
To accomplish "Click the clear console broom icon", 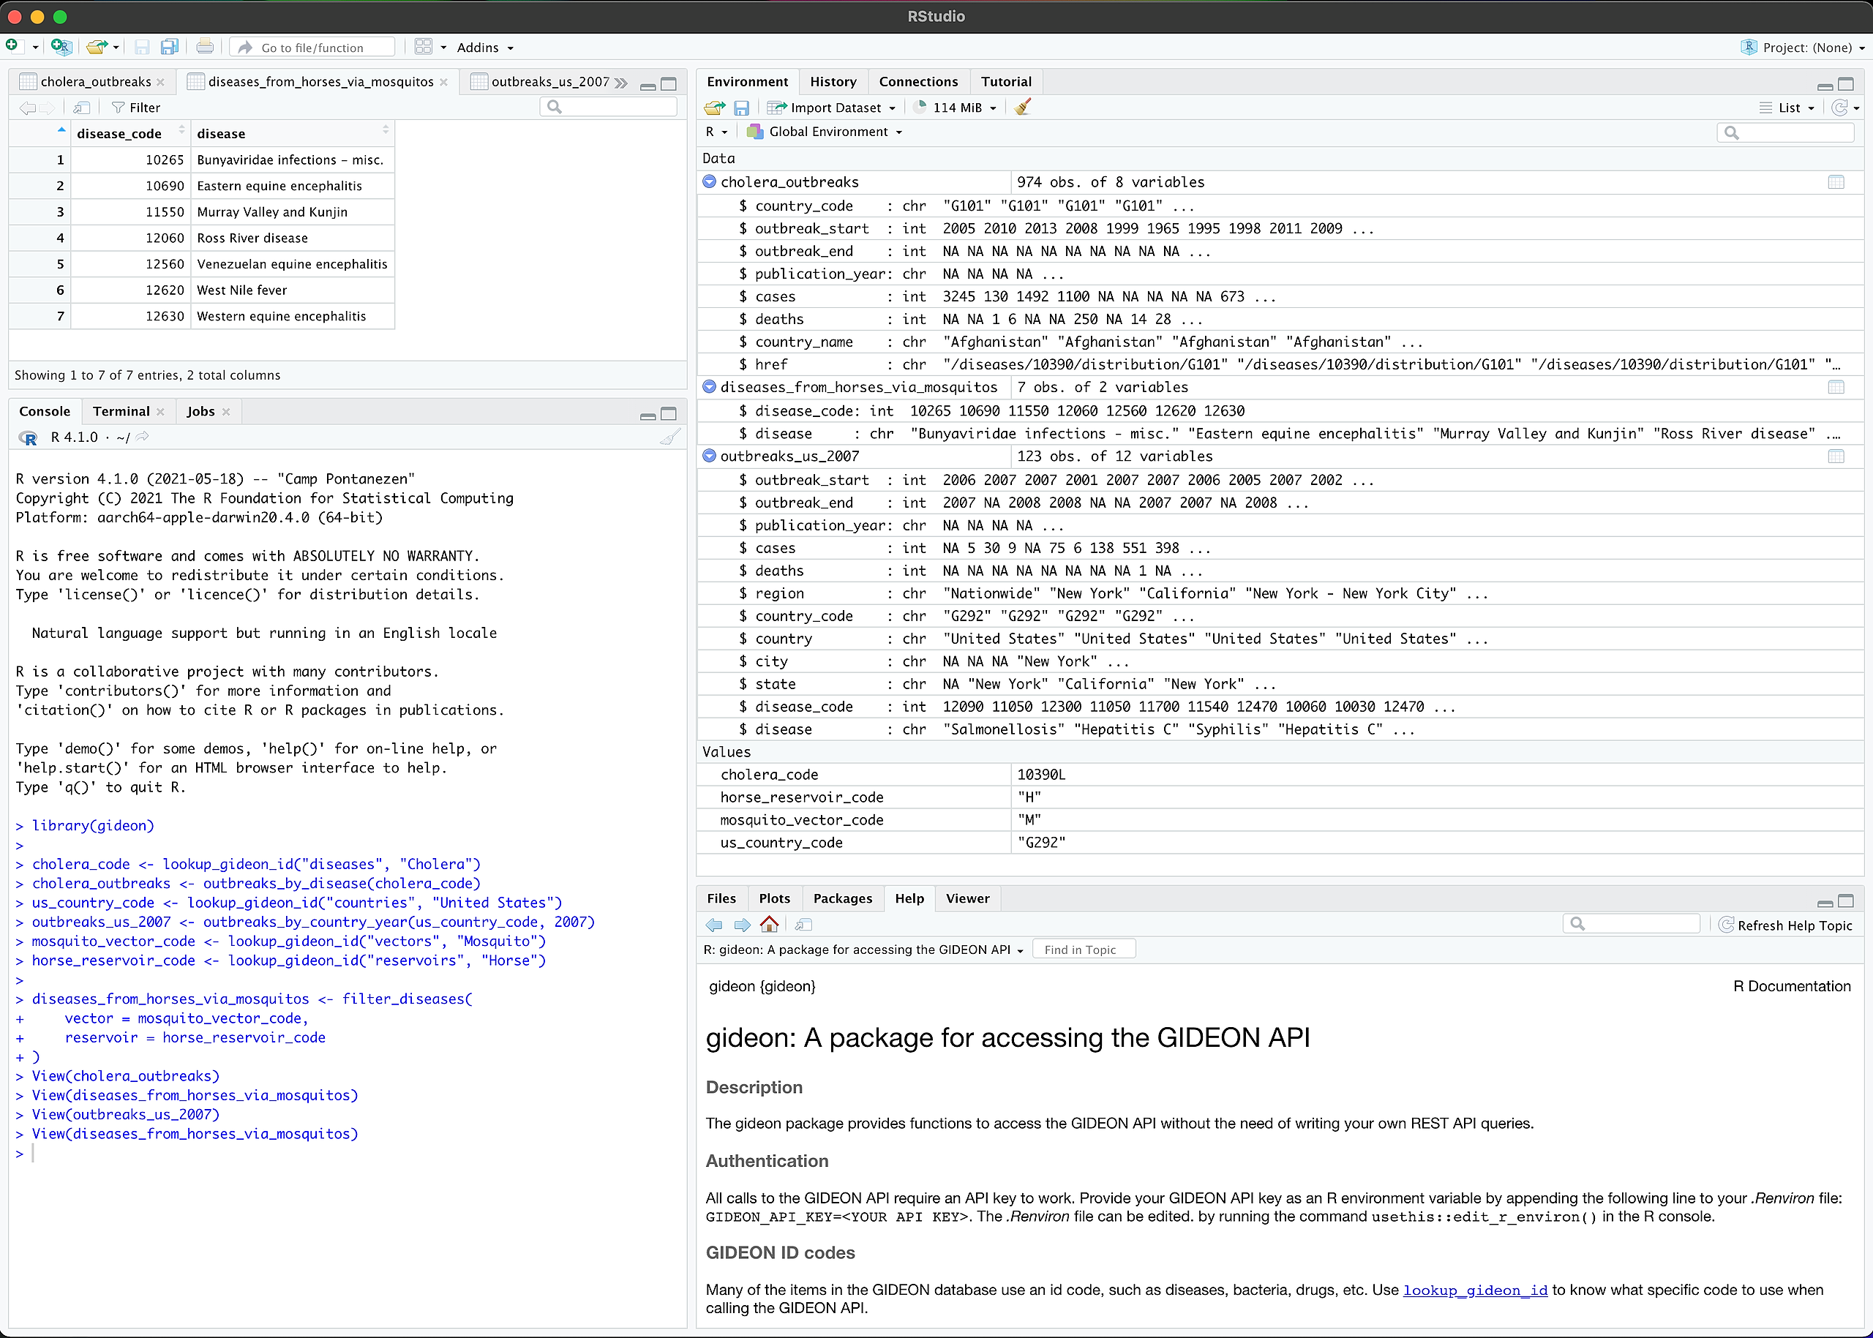I will coord(671,437).
